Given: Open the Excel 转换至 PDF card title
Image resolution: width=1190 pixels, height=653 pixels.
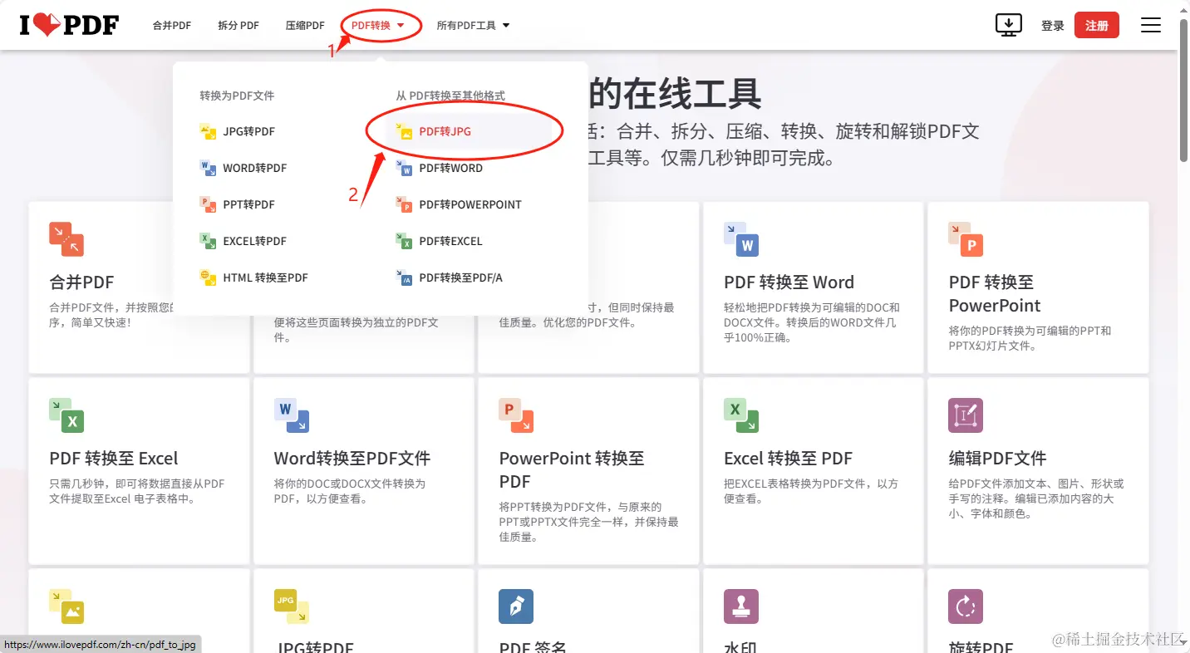Looking at the screenshot, I should (788, 459).
